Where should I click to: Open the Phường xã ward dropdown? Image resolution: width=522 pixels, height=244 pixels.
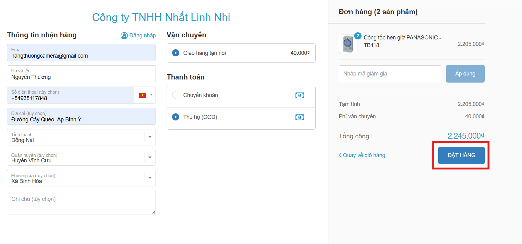tap(150, 178)
